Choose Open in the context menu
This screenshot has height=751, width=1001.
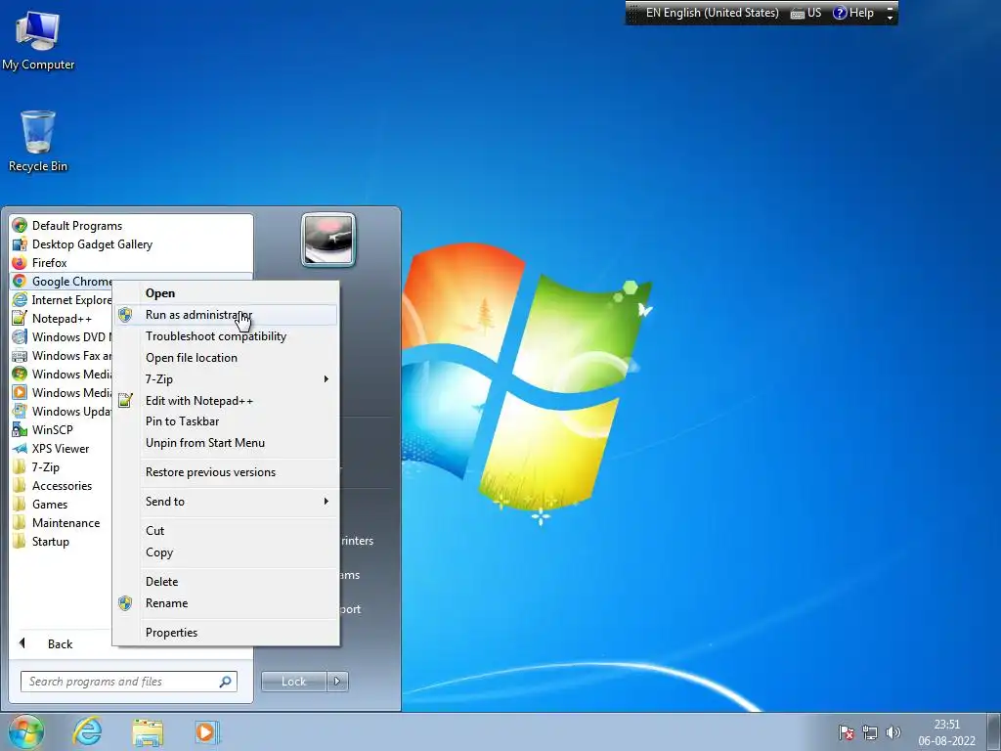point(226,293)
